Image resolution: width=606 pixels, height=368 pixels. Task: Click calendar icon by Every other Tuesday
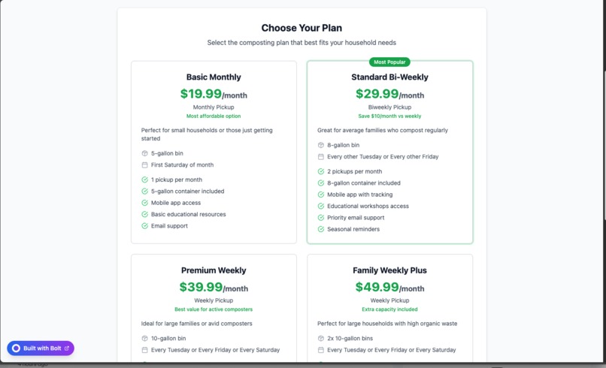pyautogui.click(x=321, y=157)
